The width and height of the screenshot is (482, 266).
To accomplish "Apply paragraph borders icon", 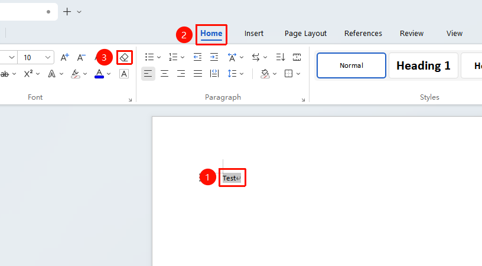I will [288, 74].
